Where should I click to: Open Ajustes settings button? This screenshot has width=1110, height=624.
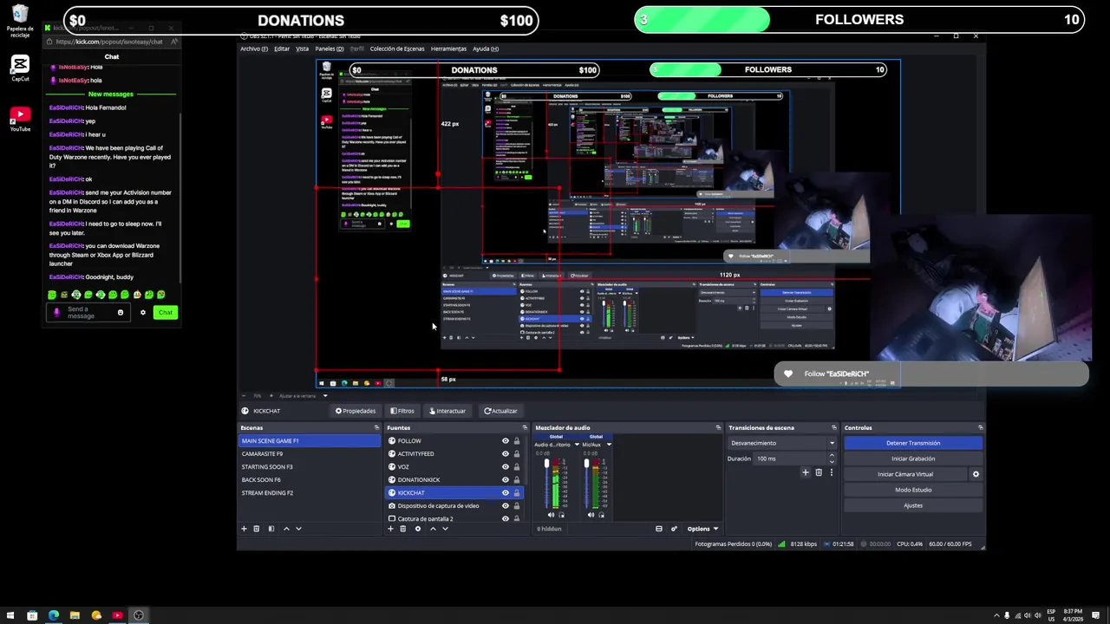[913, 505]
